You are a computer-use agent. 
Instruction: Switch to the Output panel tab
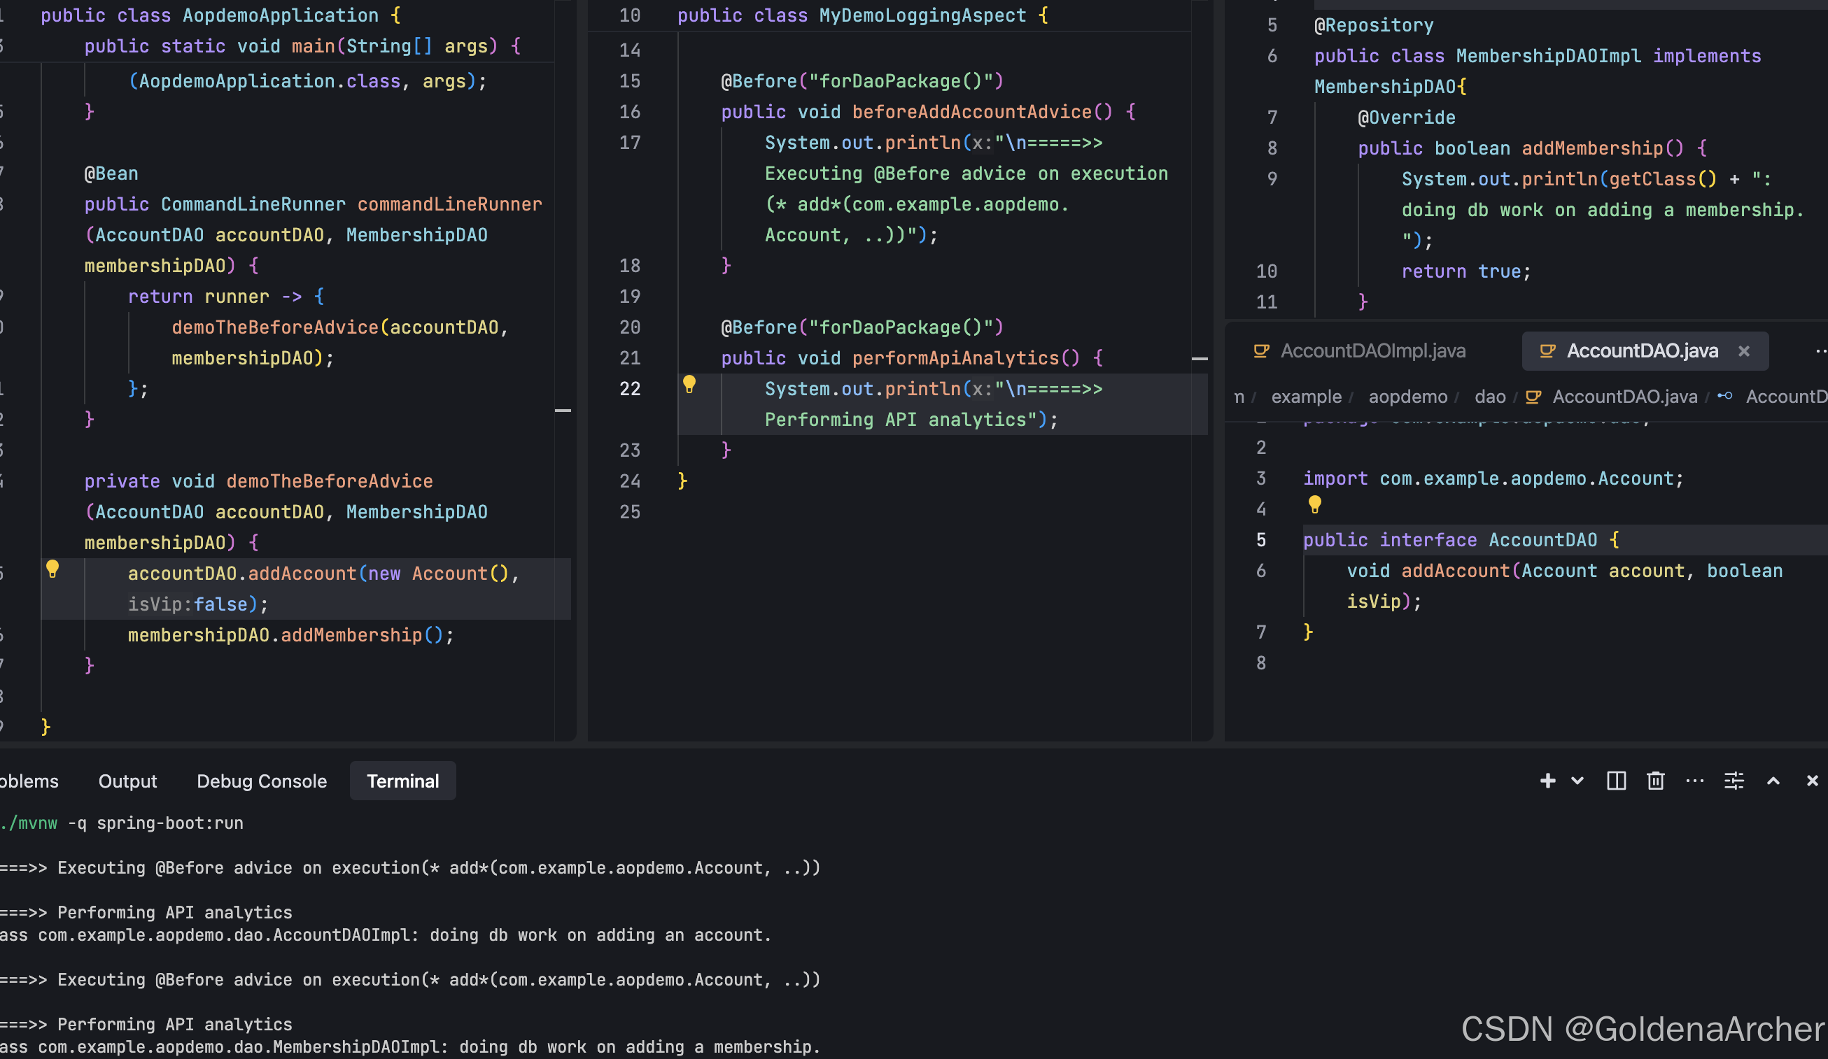(127, 781)
